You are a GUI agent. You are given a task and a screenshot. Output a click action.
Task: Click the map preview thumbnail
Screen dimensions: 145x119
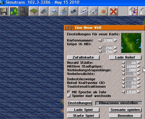[131, 43]
